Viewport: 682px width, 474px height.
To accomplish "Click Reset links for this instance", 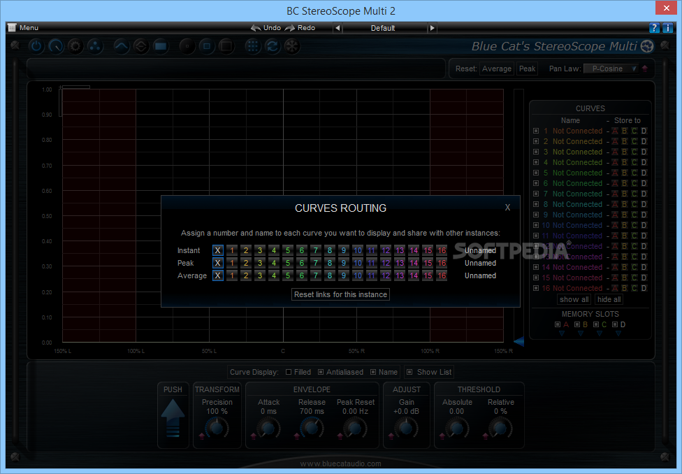I will click(x=340, y=294).
